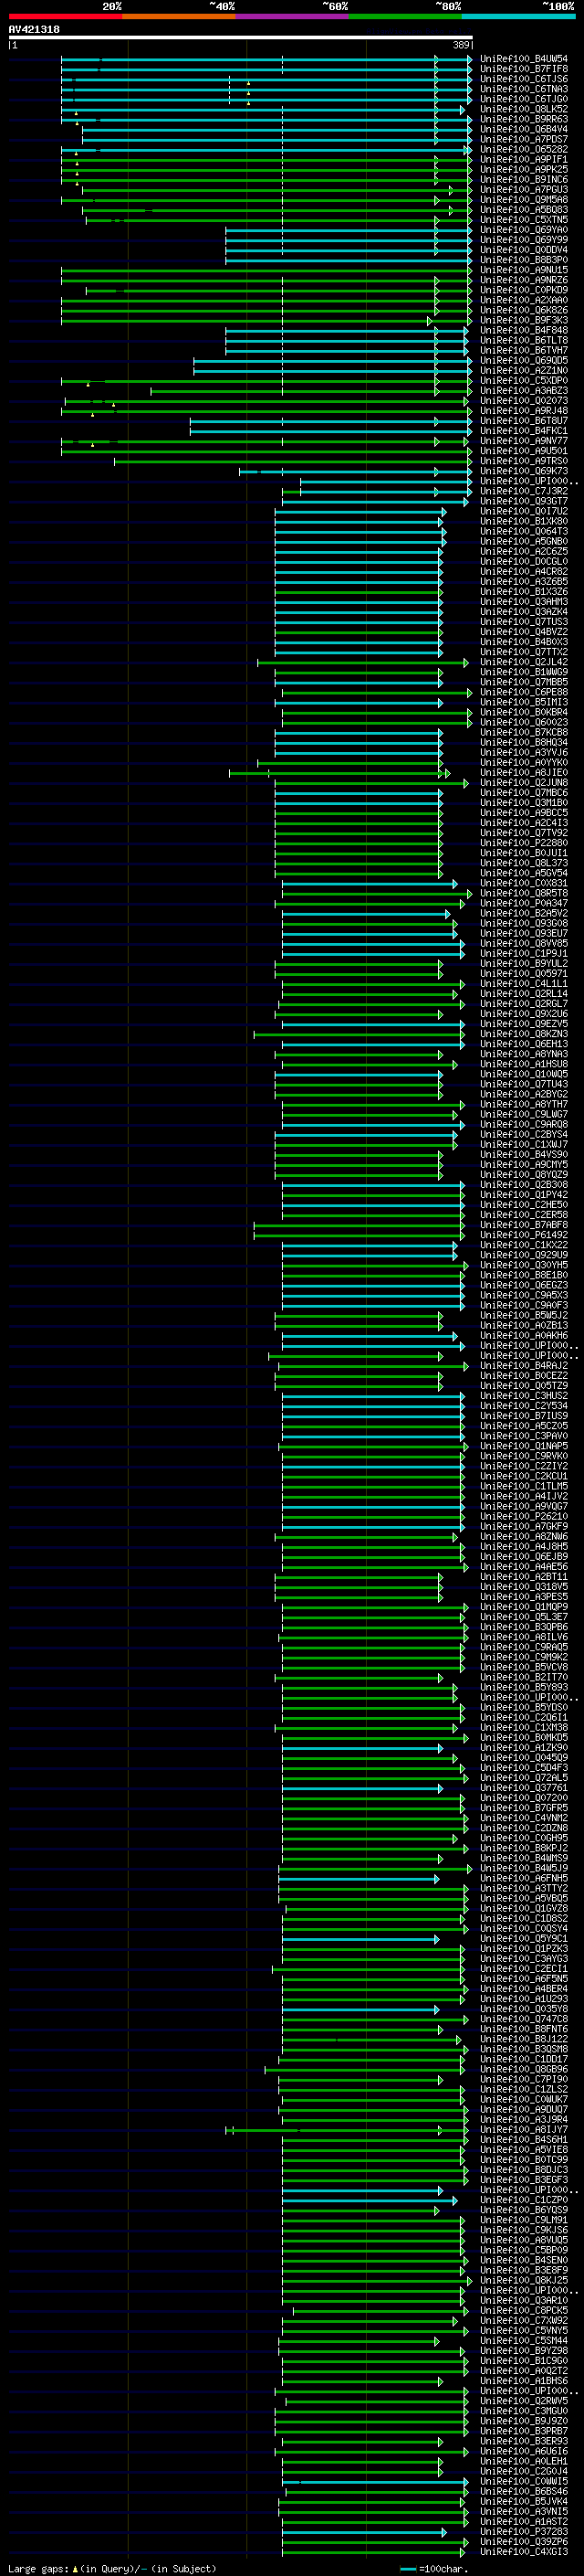Viewport: 584px width, 2576px height.
Task: Select hit label UniRef100_O65282
Action: [x=524, y=149]
